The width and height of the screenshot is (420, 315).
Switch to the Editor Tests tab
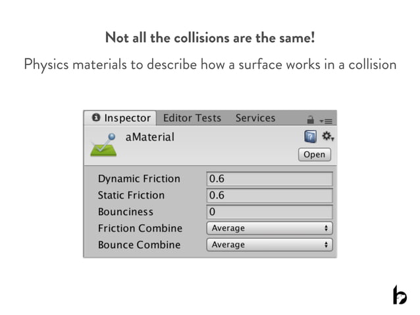(192, 118)
